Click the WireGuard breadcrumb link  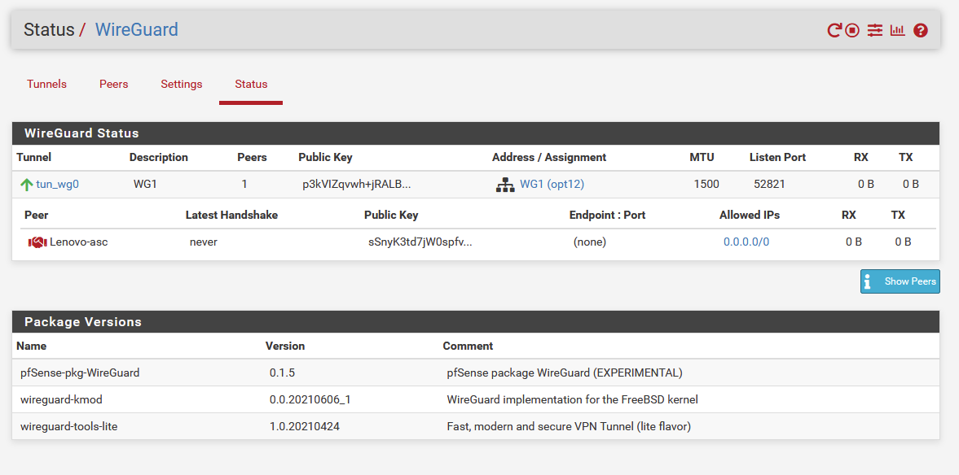click(x=136, y=30)
